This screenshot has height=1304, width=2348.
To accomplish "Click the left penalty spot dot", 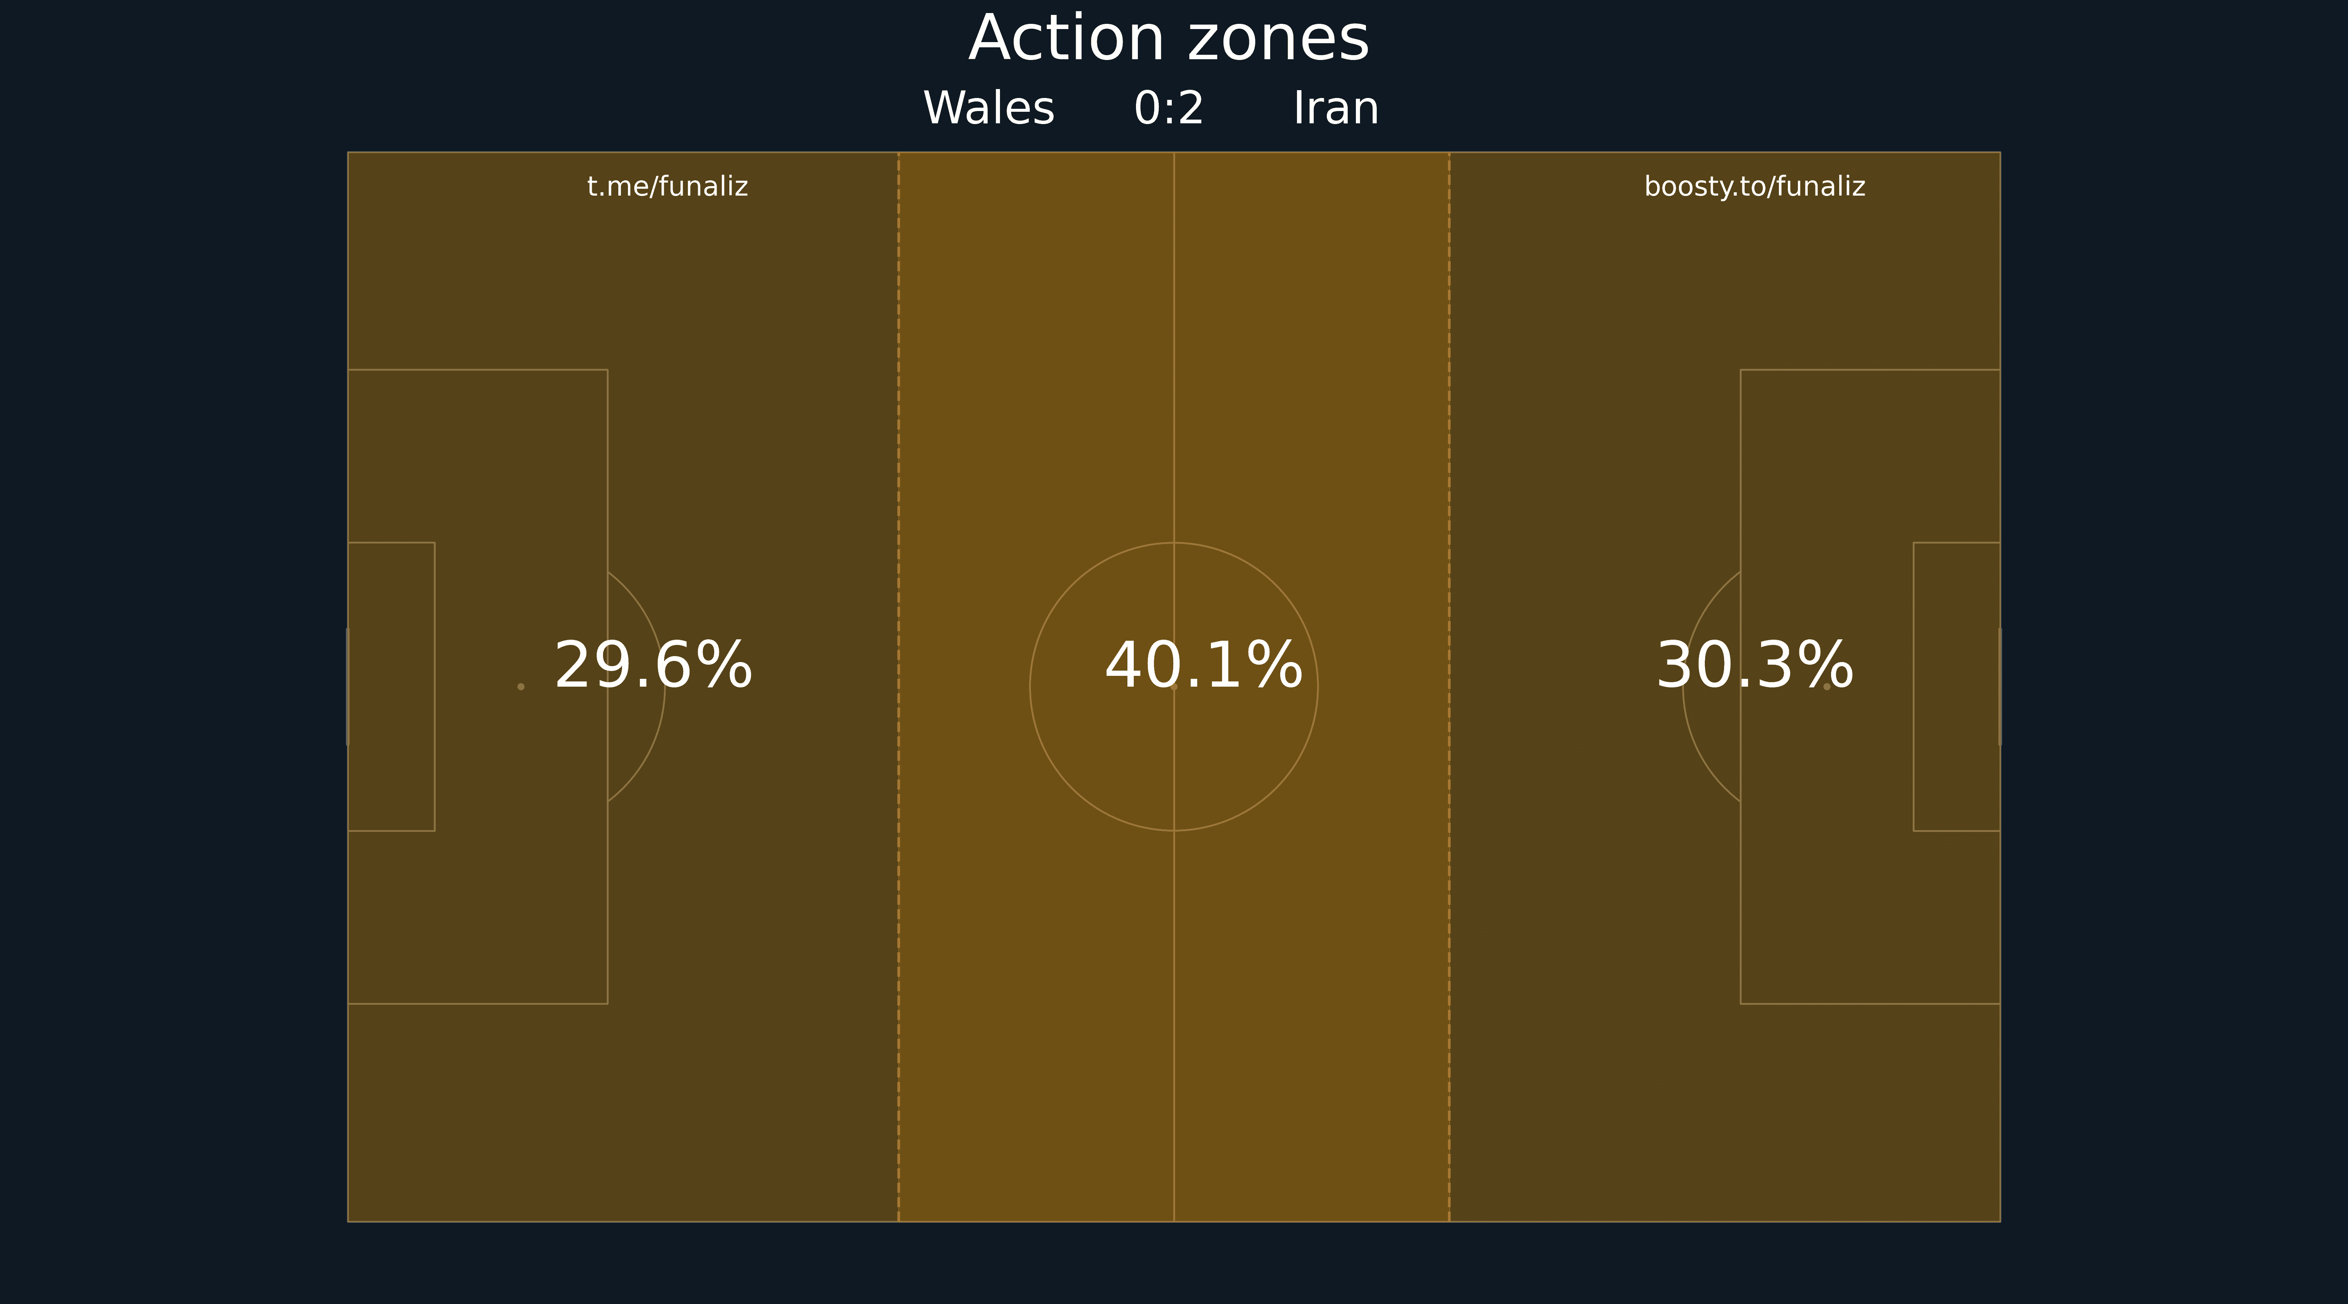I will (520, 686).
